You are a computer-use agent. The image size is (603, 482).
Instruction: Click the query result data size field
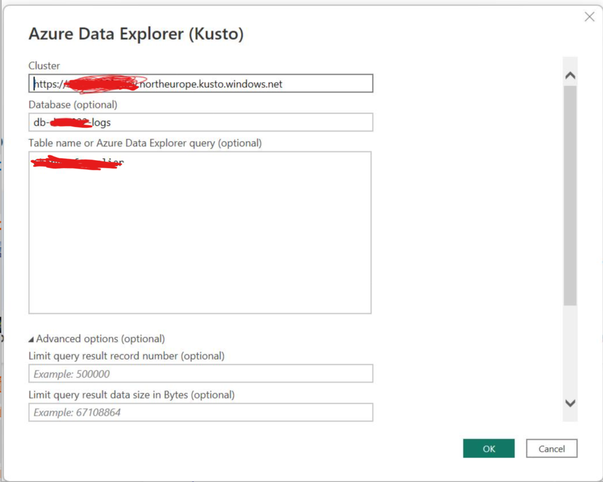[201, 413]
